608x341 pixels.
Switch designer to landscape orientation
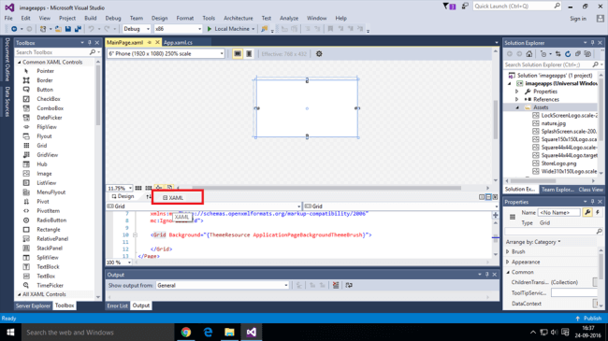point(238,54)
